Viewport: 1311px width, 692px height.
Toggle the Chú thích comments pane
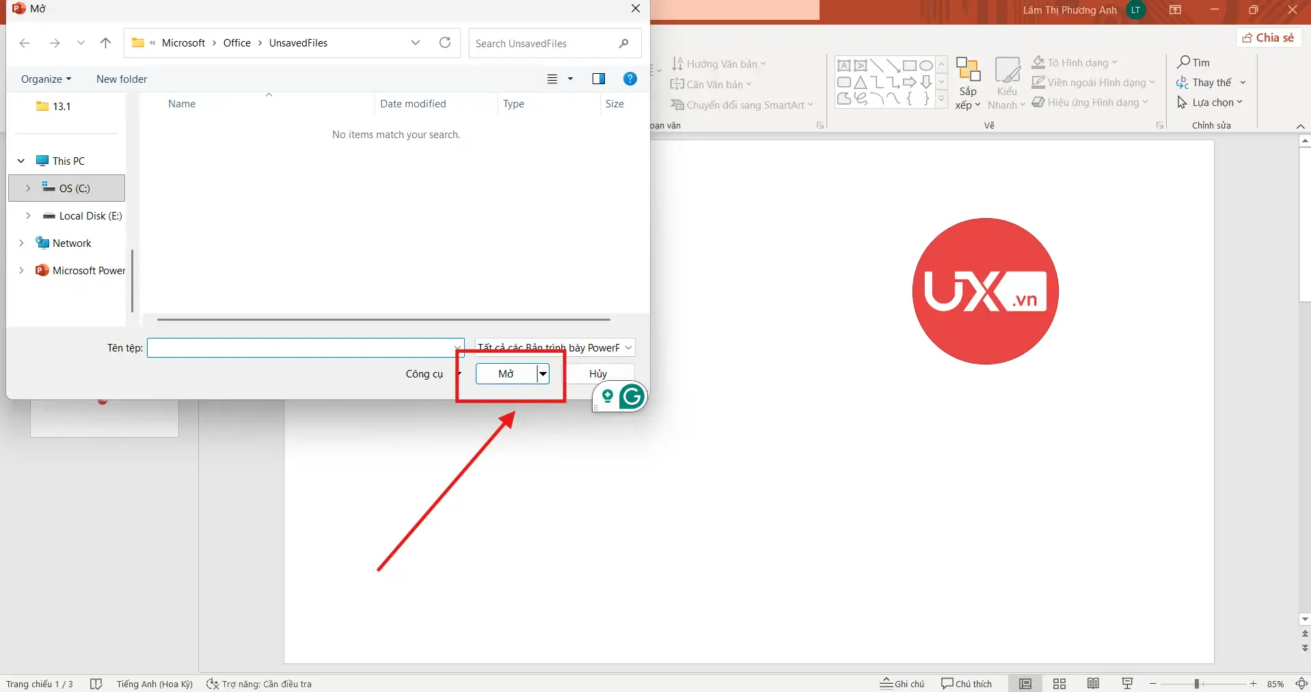(x=966, y=683)
